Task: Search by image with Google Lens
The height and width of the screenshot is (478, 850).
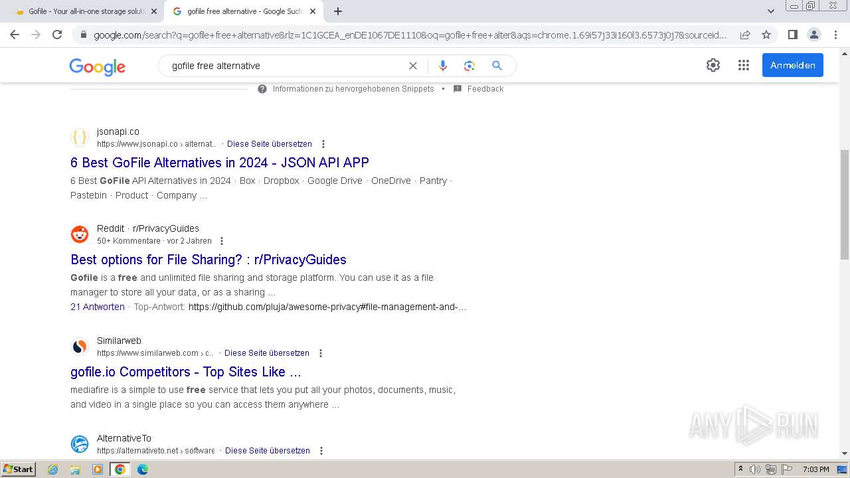Action: tap(469, 66)
